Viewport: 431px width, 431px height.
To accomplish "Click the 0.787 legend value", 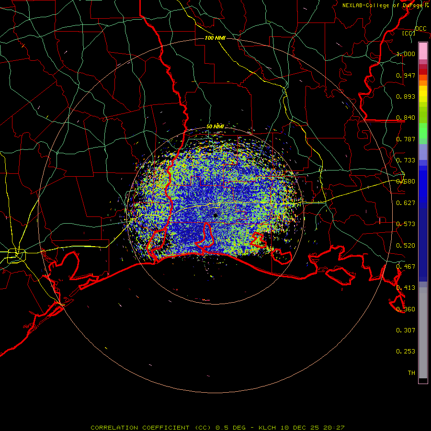I will pyautogui.click(x=406, y=139).
